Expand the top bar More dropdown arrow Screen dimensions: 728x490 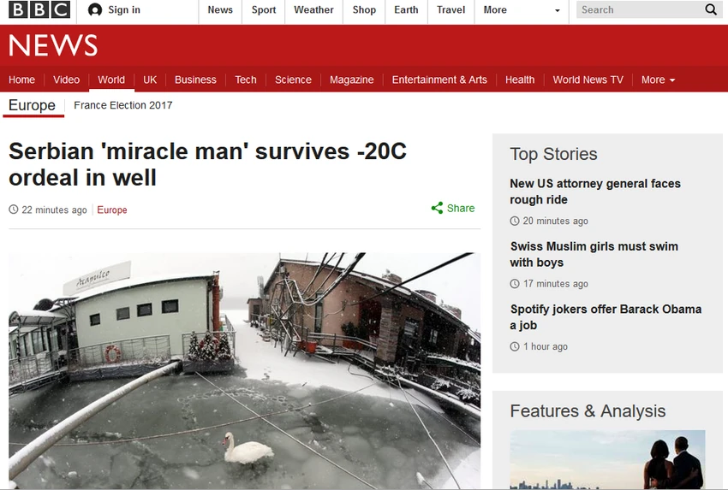558,10
